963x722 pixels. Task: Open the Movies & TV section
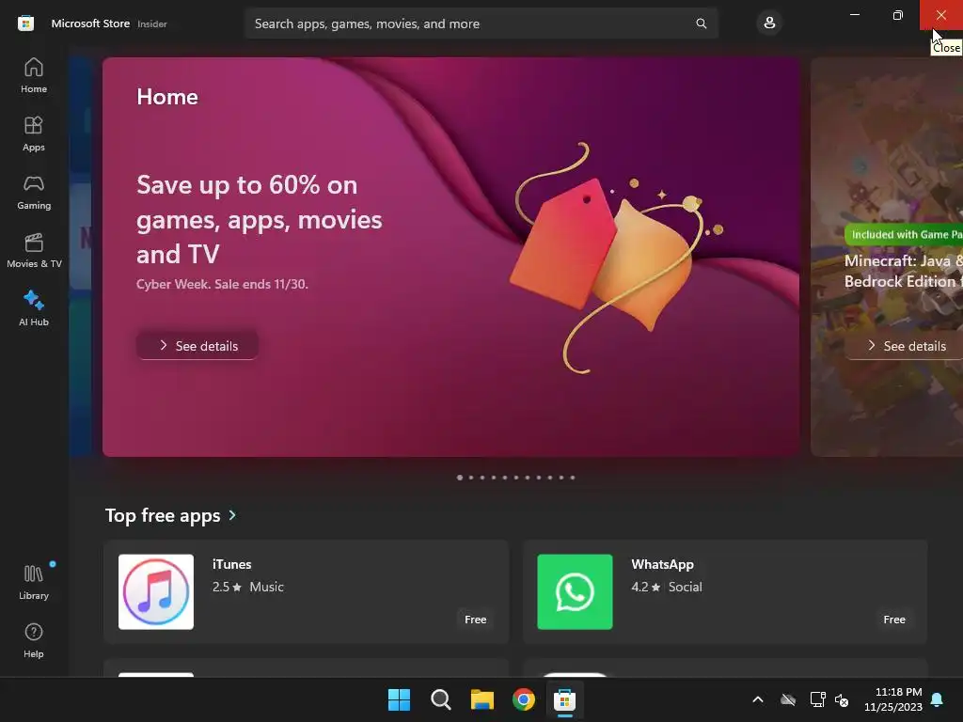[34, 250]
